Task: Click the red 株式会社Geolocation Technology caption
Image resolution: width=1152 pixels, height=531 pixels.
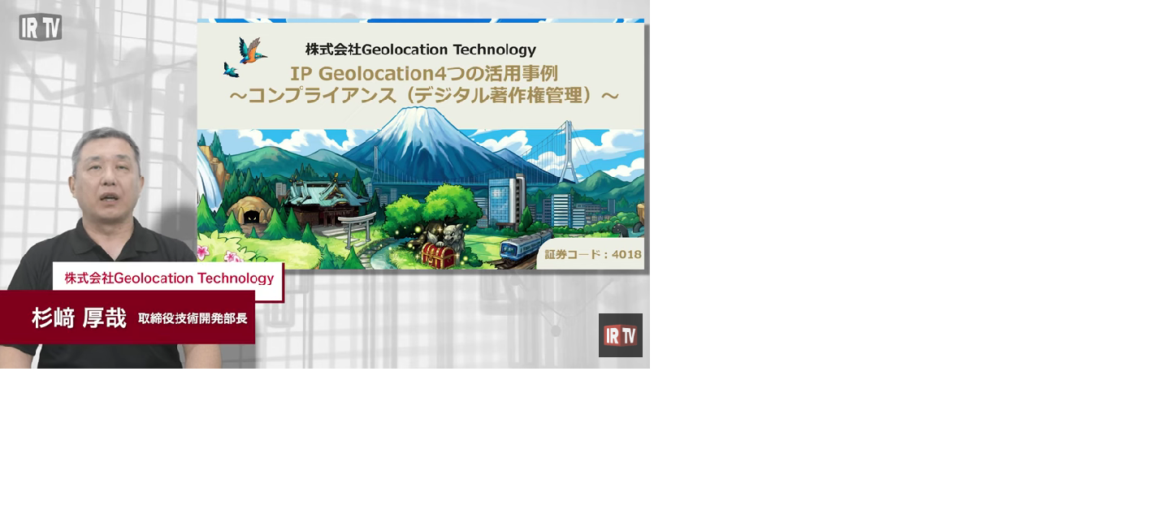Action: (x=169, y=278)
